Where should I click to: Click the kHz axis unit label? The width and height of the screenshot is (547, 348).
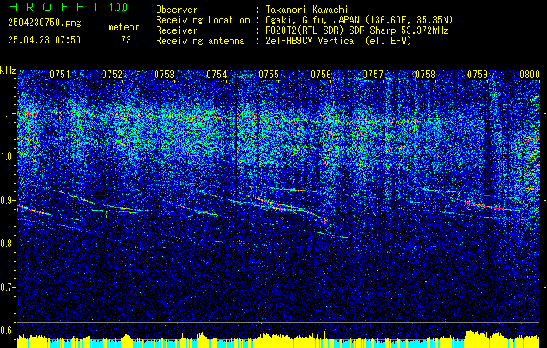click(x=8, y=70)
